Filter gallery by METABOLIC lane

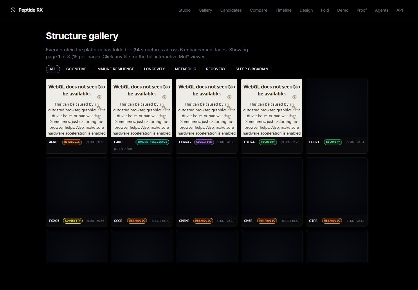[x=185, y=69]
